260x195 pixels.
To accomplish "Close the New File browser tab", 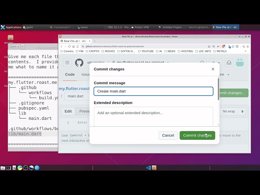I will [x=90, y=41].
